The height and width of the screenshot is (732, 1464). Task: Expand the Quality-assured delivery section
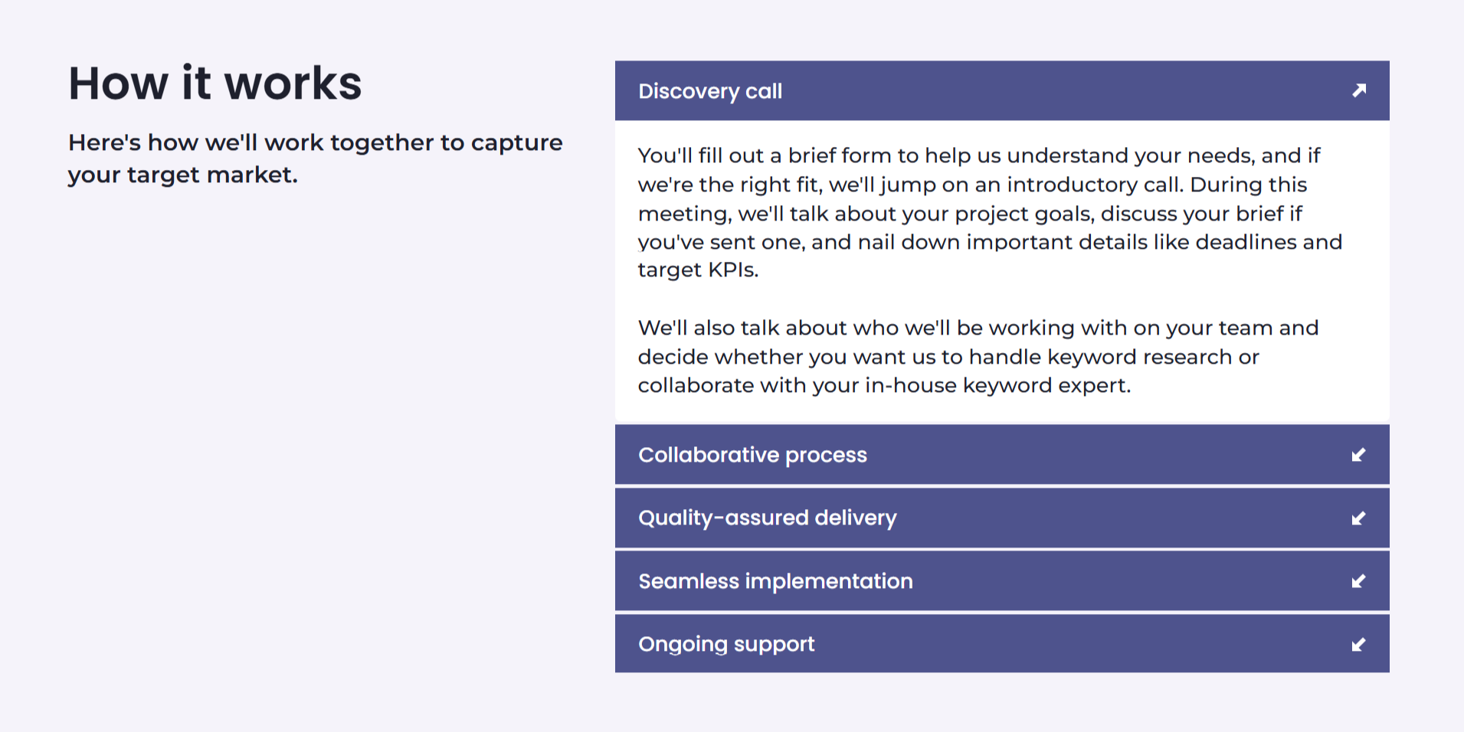tap(1002, 518)
